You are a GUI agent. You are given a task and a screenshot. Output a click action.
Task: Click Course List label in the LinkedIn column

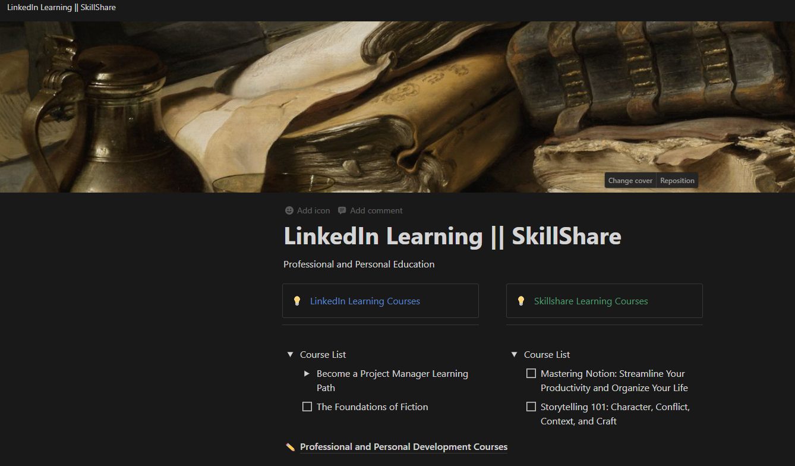(323, 354)
